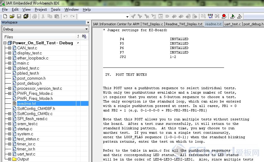Paste from clipboard via paste icon

click(57, 16)
